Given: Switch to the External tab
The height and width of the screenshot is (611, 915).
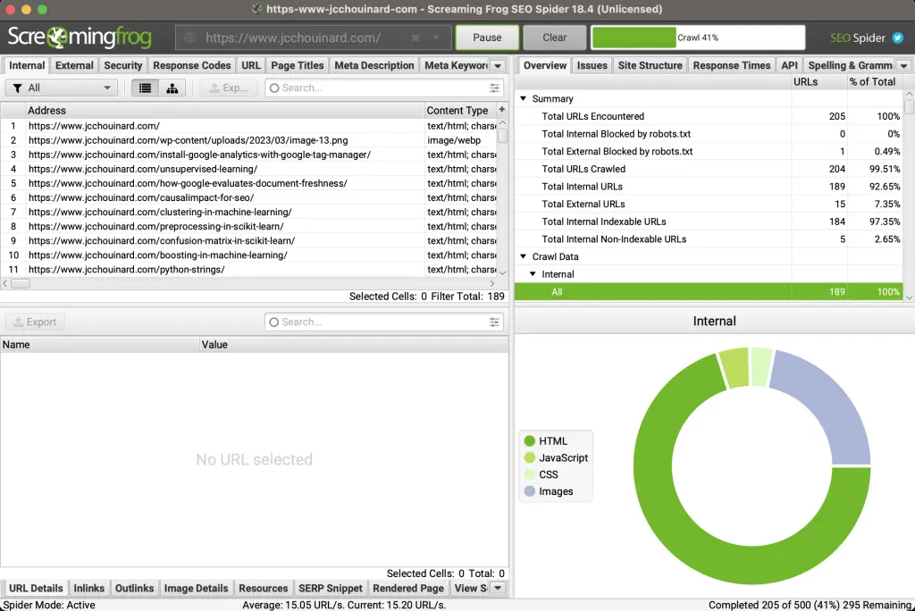Looking at the screenshot, I should [x=74, y=65].
